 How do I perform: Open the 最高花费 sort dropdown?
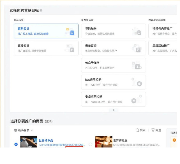(24, 130)
